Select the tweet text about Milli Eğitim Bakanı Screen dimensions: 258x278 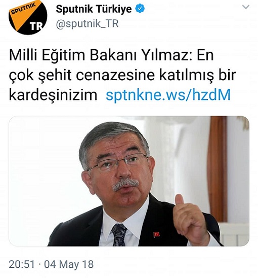point(122,75)
